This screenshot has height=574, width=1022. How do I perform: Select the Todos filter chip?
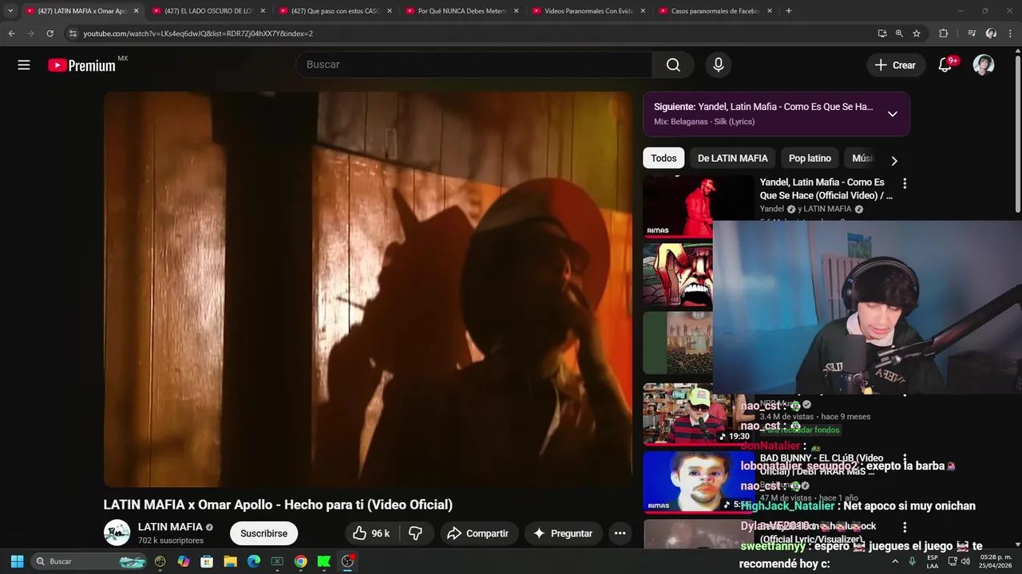(x=664, y=158)
